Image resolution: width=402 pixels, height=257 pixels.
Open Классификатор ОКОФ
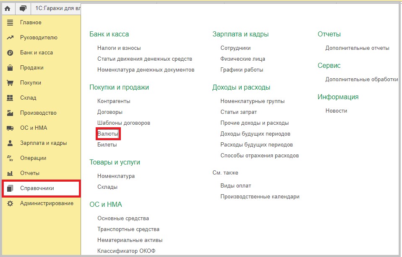[126, 251]
